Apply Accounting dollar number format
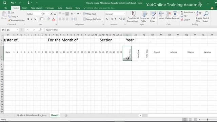Screen dimensions: 217x122 (x=107, y=19)
